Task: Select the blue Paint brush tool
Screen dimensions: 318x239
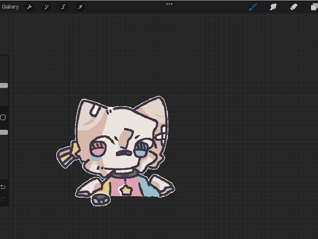Action: click(x=253, y=7)
